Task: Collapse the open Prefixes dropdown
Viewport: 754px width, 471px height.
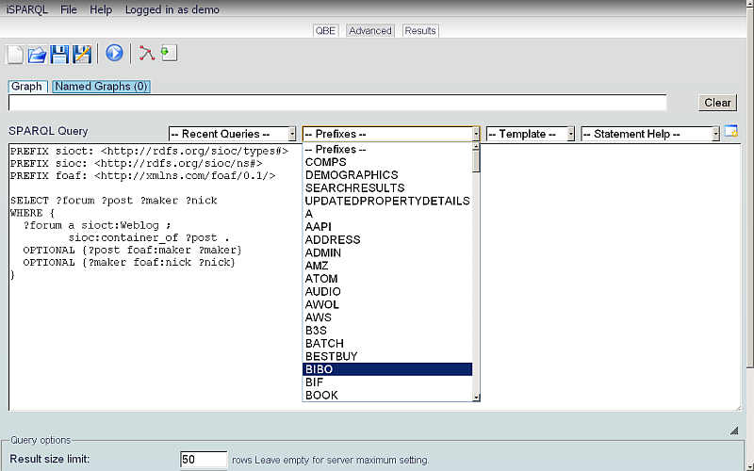Action: [391, 134]
